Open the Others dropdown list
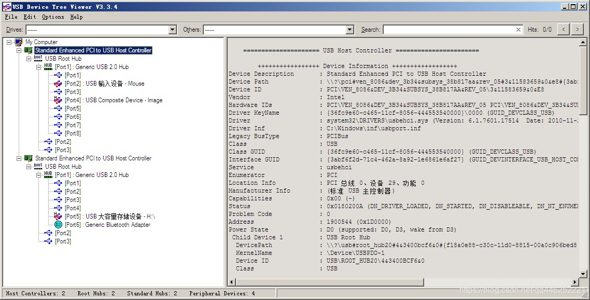Image resolution: width=590 pixels, height=300 pixels. pyautogui.click(x=349, y=30)
